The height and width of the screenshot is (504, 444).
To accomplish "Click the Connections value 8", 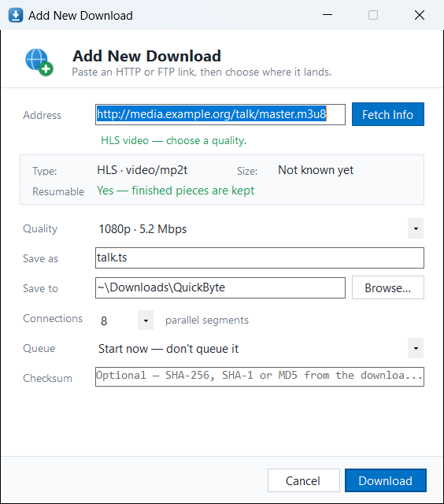I will click(x=104, y=321).
